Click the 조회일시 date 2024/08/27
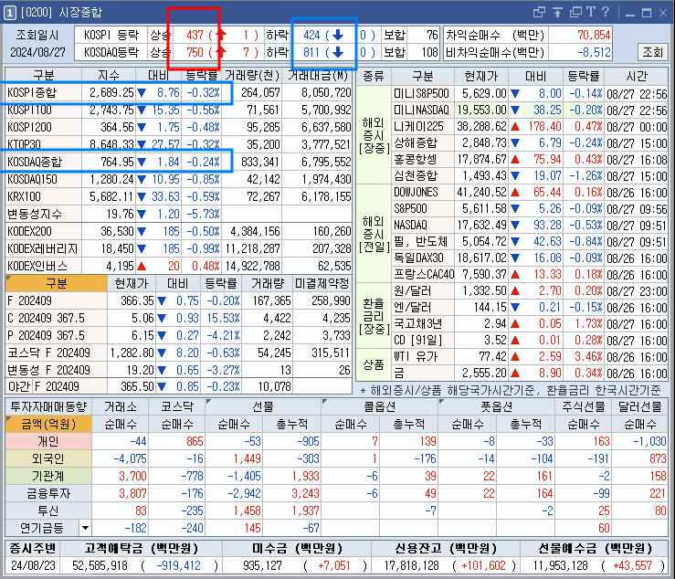 [x=37, y=53]
